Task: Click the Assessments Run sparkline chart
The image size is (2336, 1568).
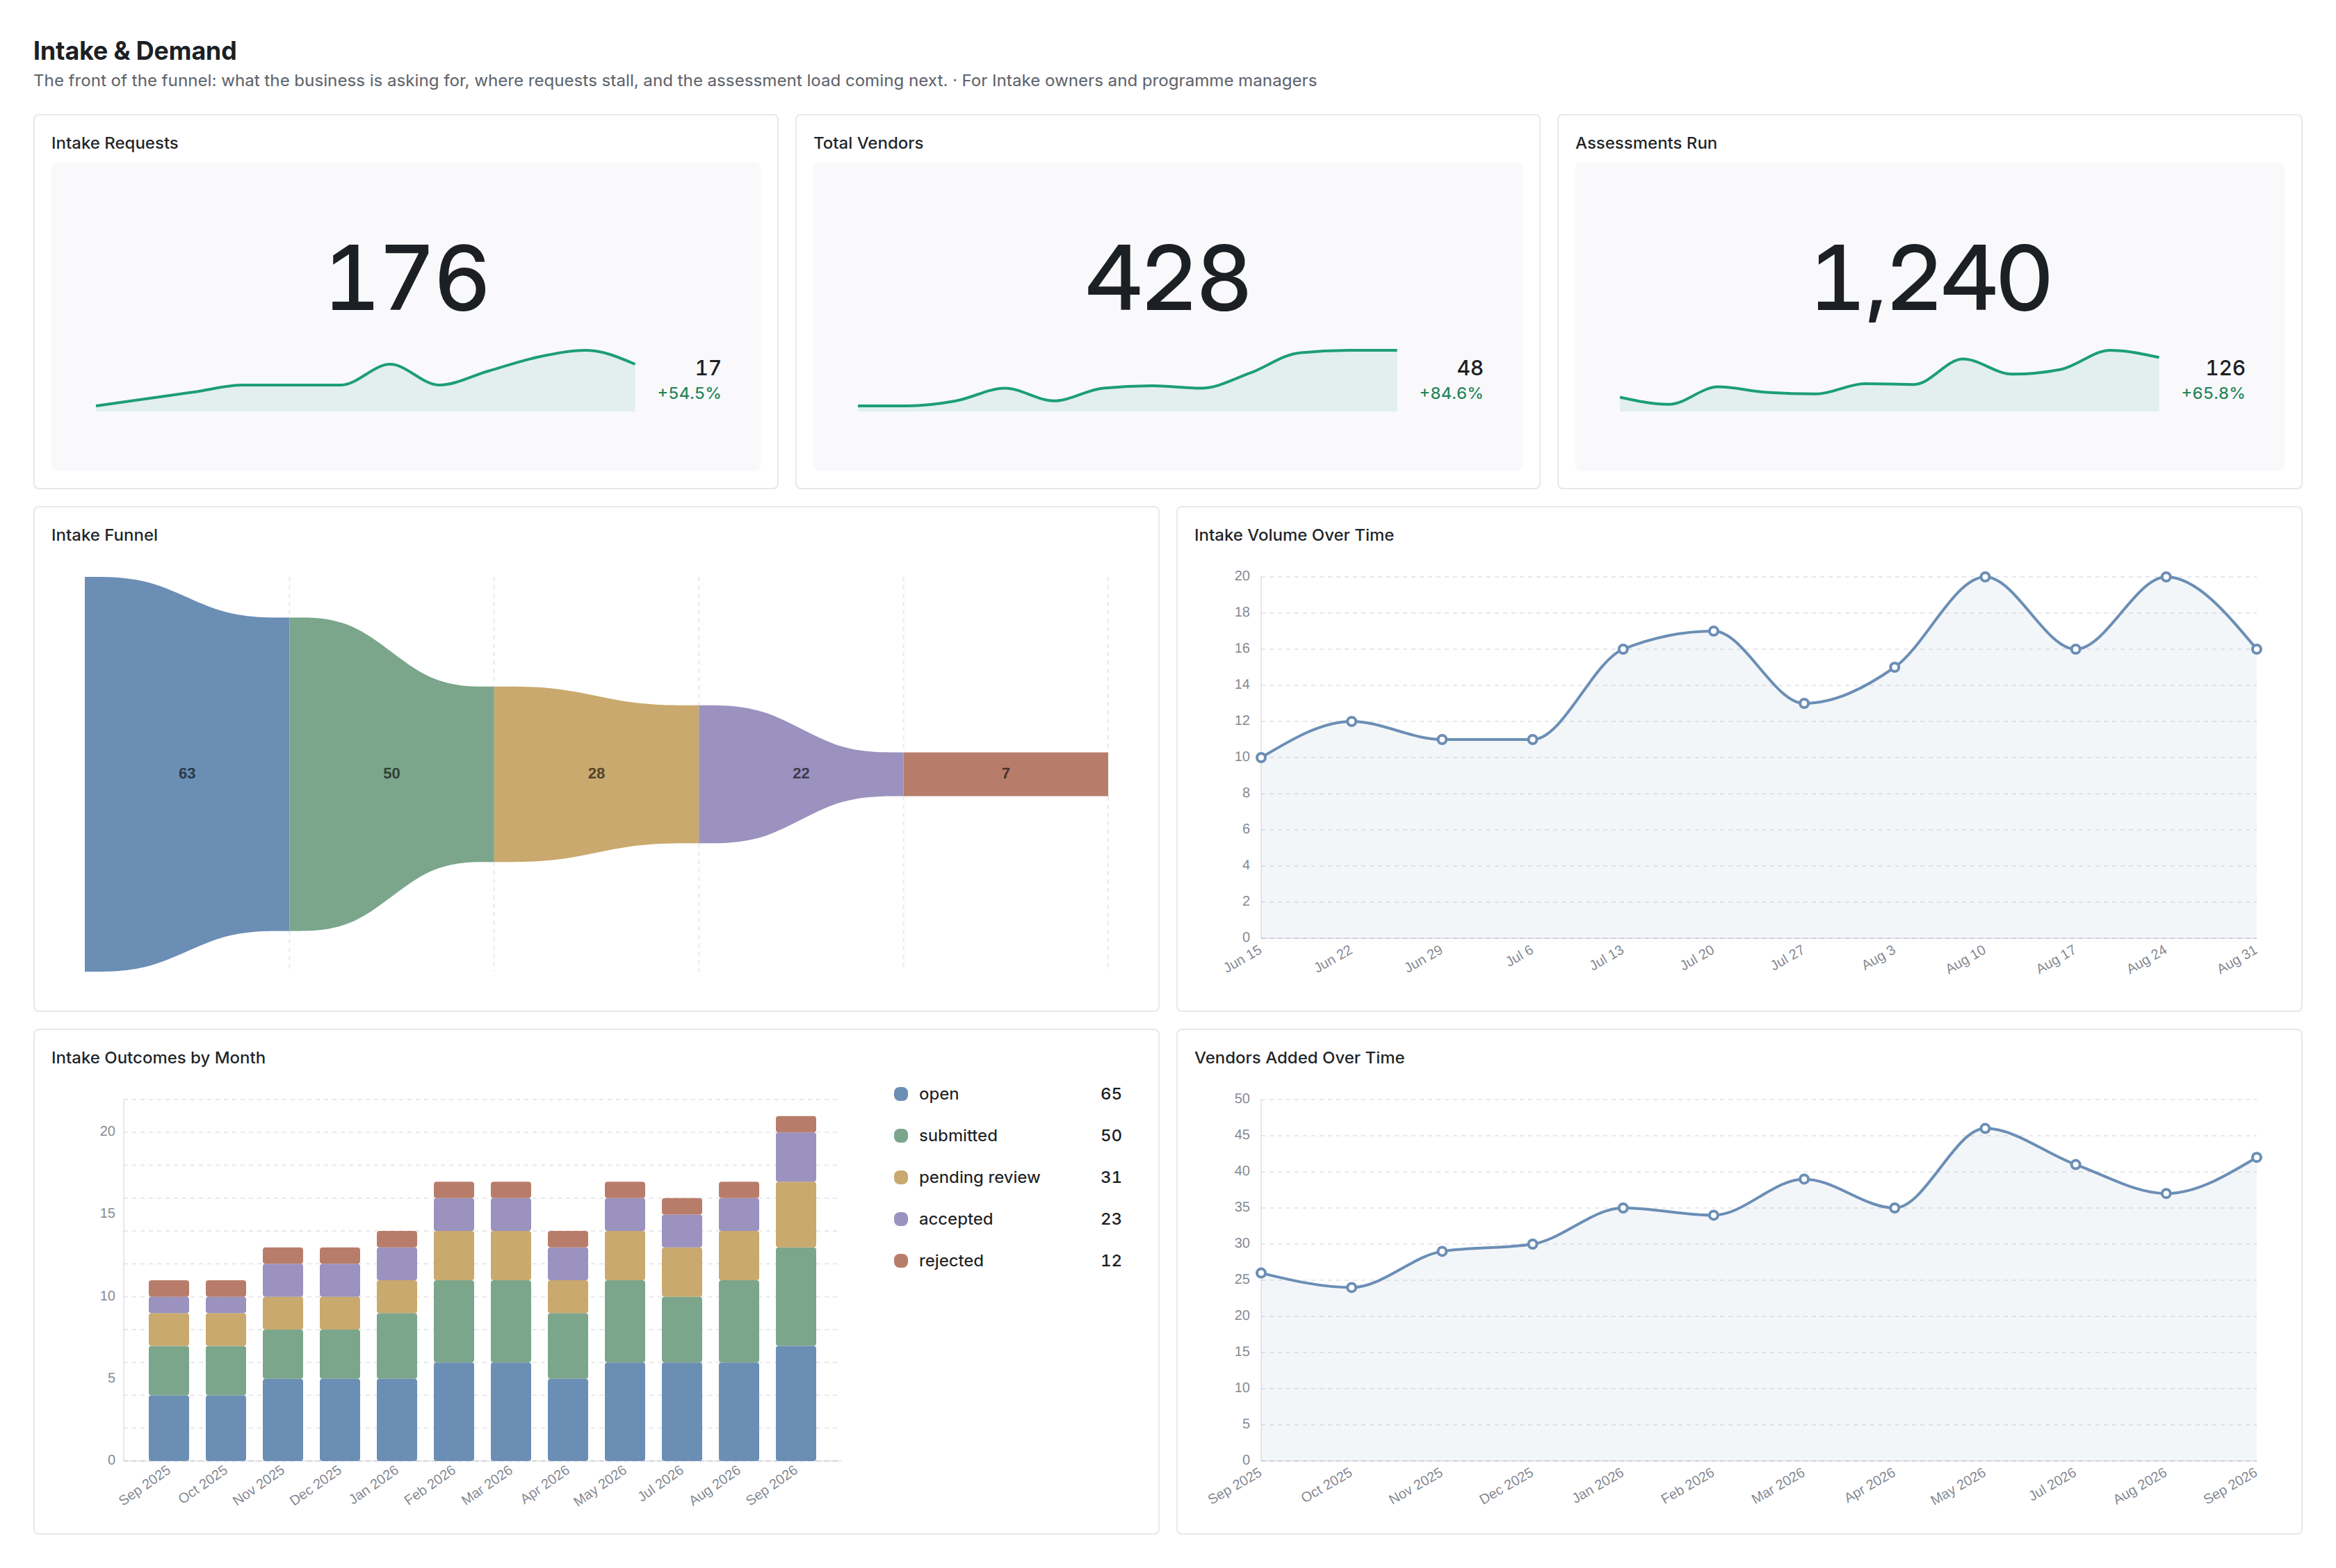Action: pos(1889,381)
